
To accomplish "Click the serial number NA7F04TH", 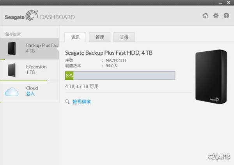I will point(116,61).
